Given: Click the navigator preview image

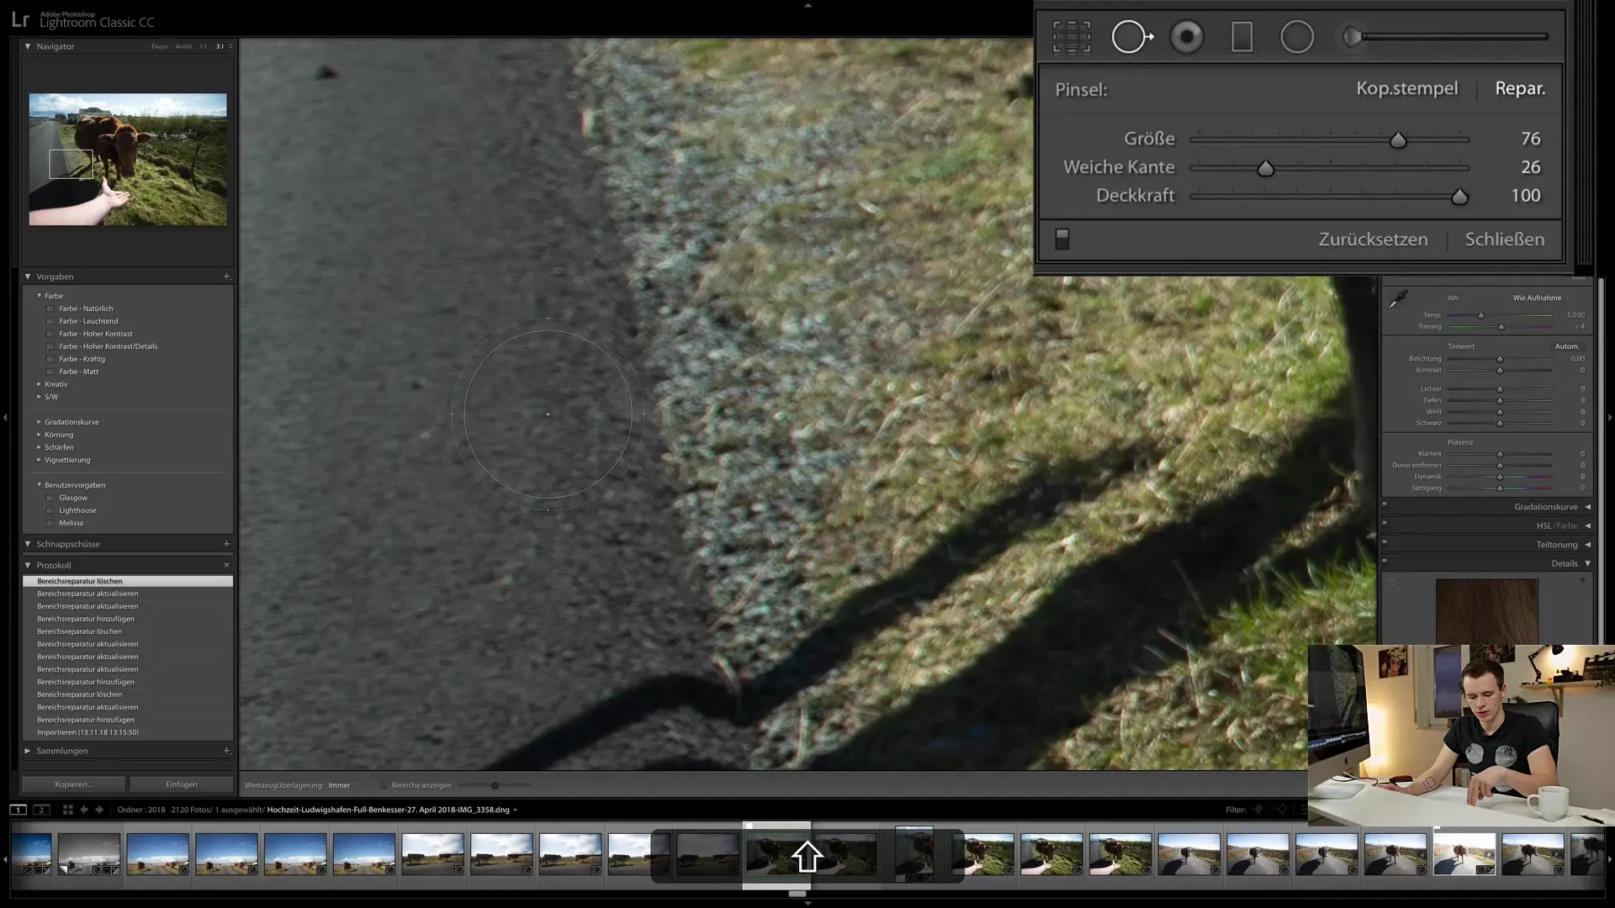Looking at the screenshot, I should pos(128,159).
